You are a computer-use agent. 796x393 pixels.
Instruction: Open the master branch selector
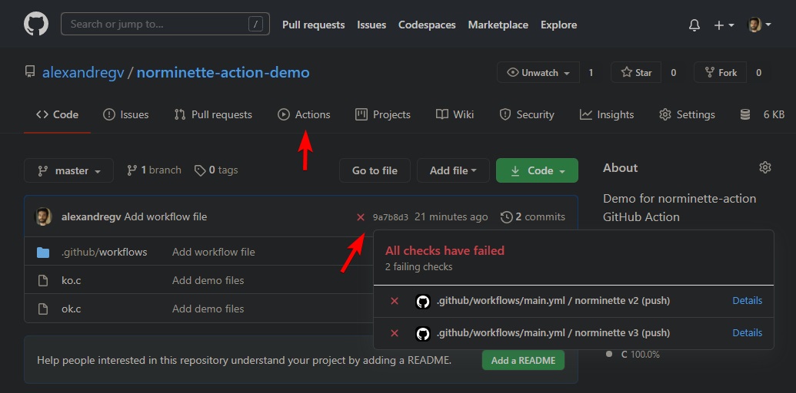tap(68, 170)
